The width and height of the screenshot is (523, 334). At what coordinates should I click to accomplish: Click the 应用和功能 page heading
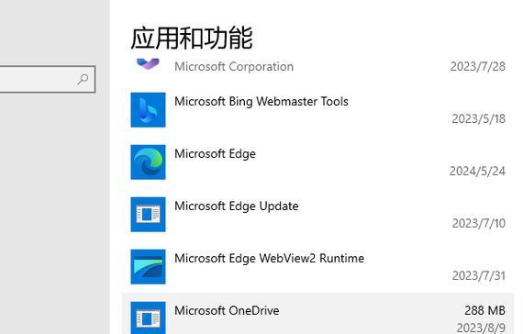(x=192, y=38)
